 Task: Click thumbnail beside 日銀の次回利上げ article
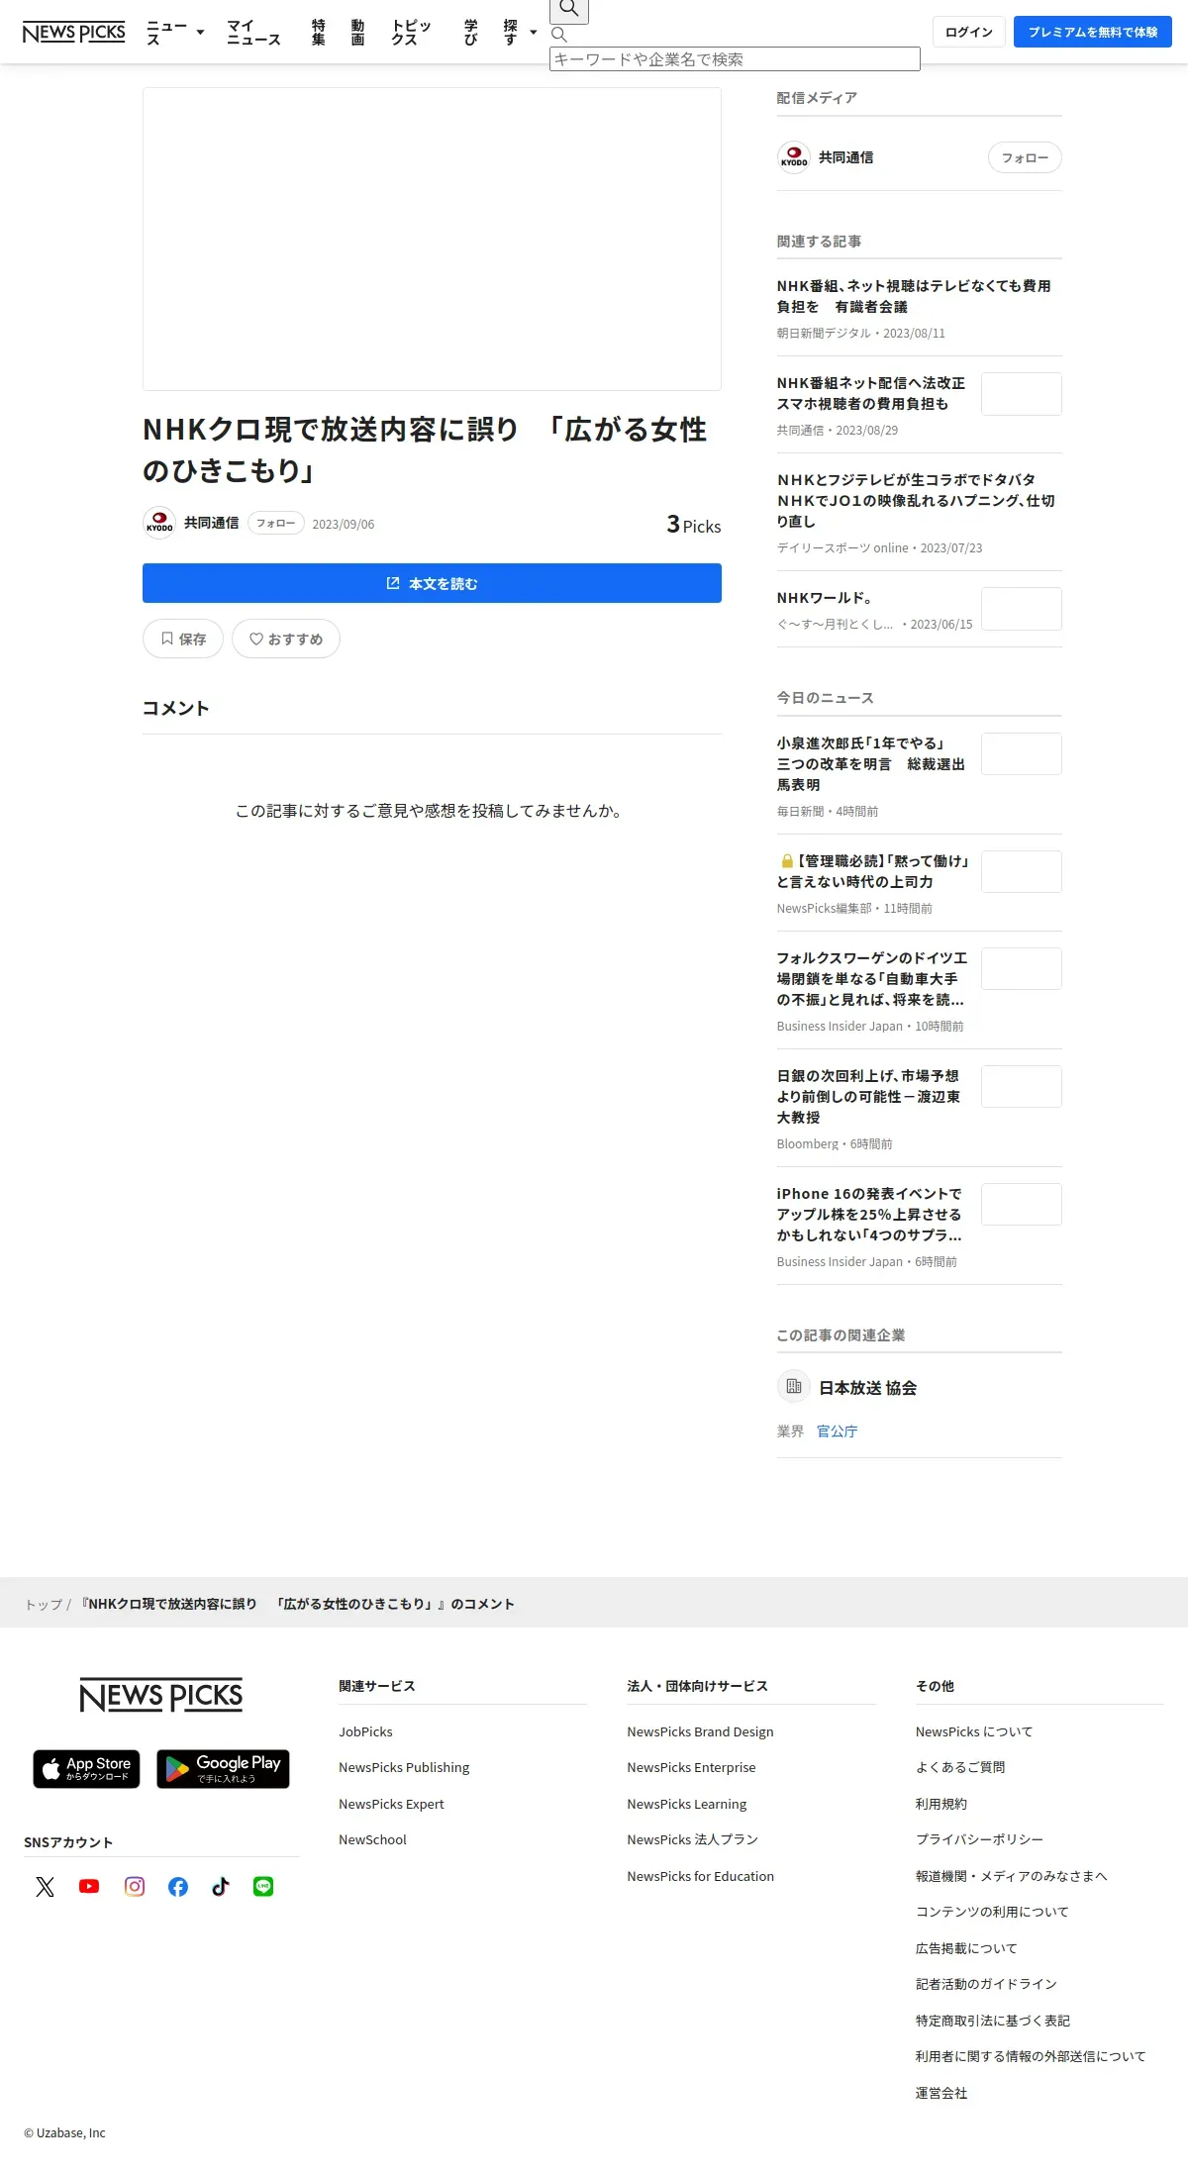pos(1022,1086)
